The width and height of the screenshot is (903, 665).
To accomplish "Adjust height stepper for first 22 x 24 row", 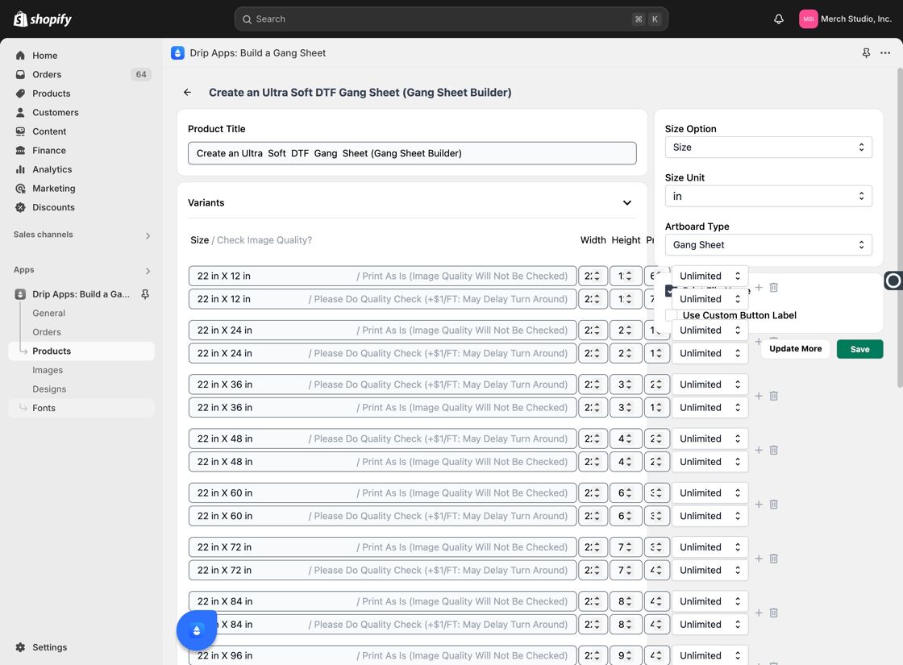I will (x=629, y=330).
